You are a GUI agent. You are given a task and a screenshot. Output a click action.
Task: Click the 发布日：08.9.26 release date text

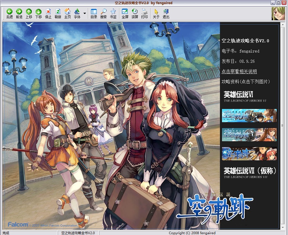click(x=238, y=61)
